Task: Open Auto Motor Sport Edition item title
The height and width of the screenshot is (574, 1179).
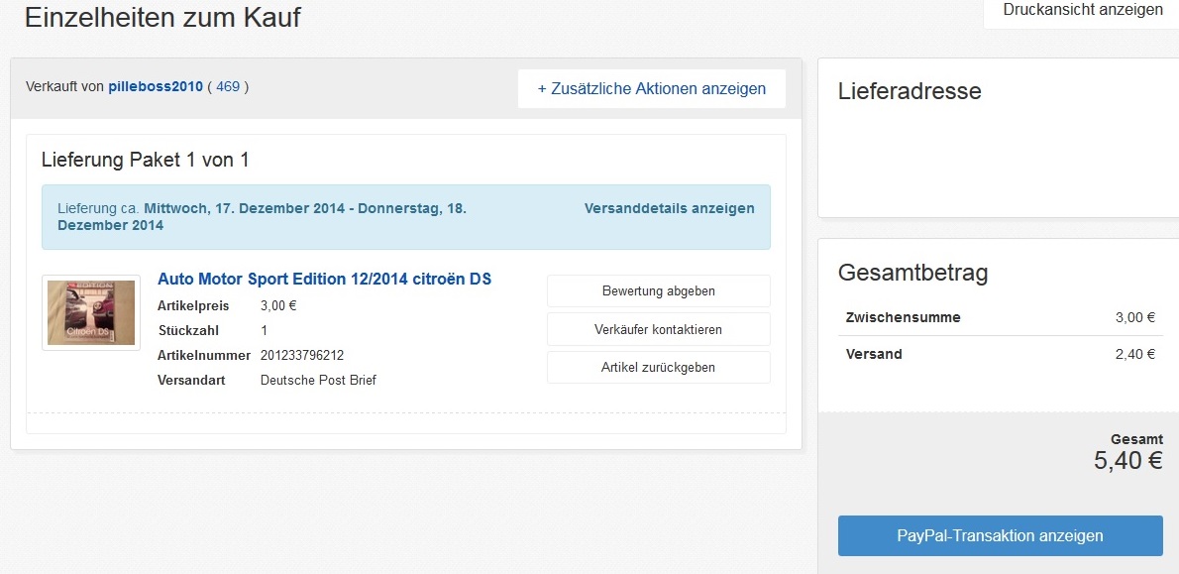Action: (324, 280)
